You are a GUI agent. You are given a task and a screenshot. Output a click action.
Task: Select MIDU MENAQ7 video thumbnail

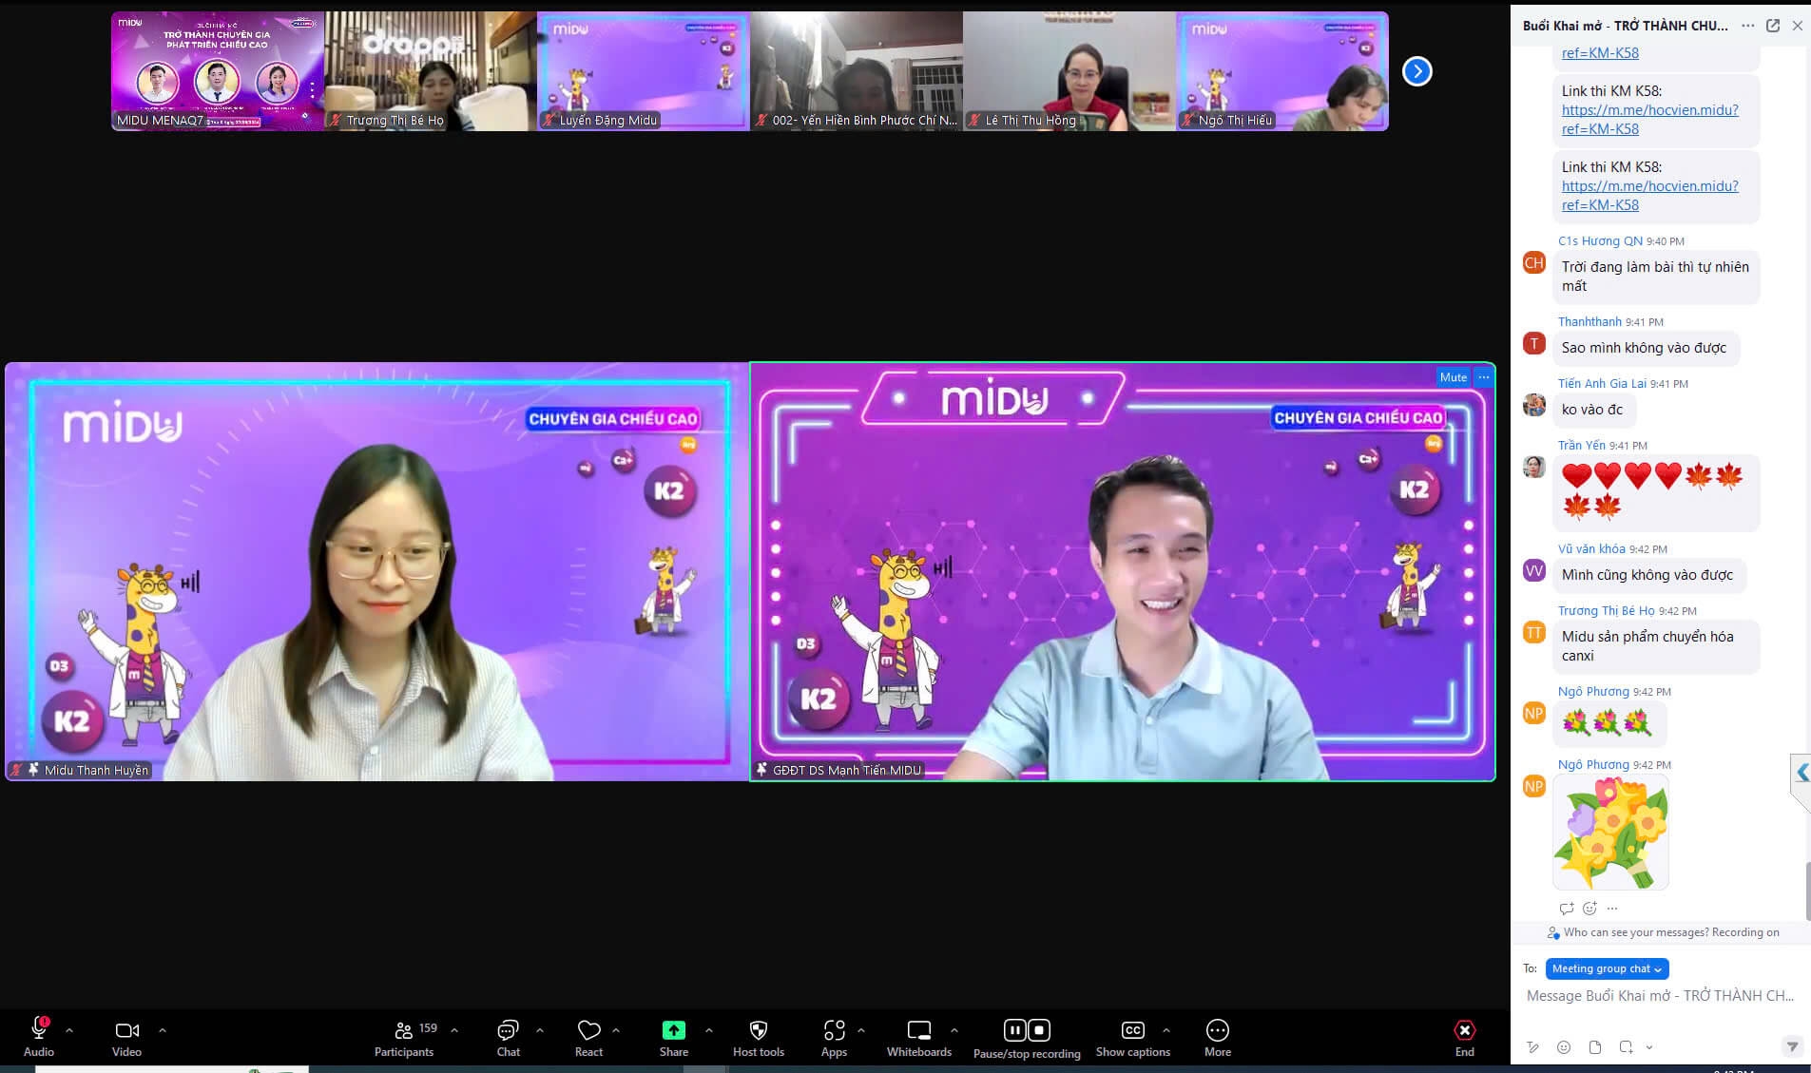point(218,71)
